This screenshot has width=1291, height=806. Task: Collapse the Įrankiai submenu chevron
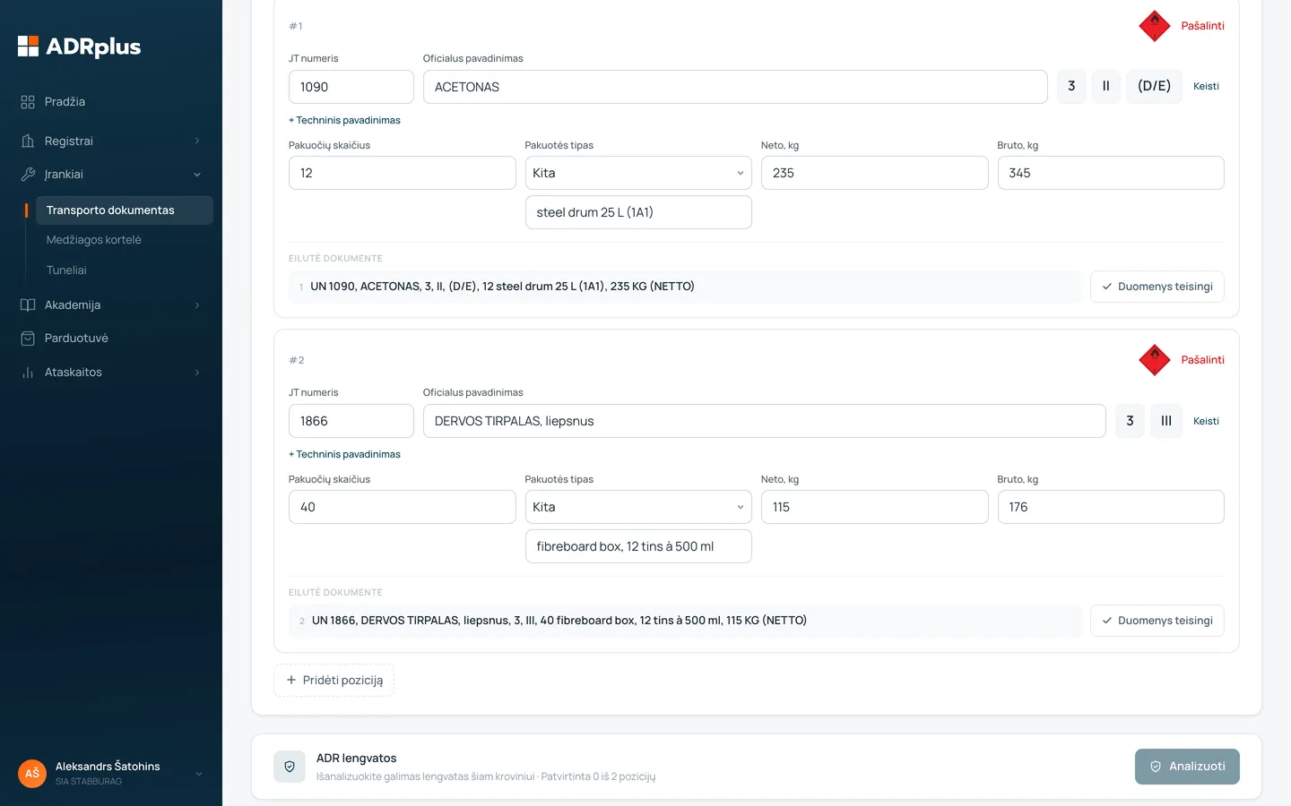tap(197, 175)
